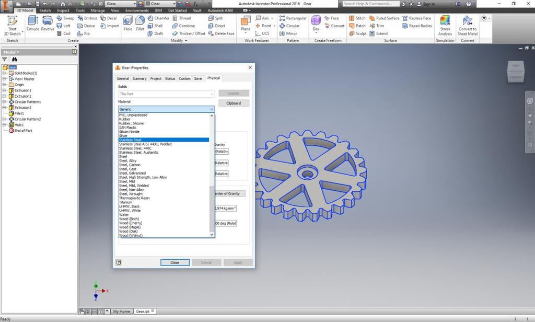Activate the Fillet tool

140,23
